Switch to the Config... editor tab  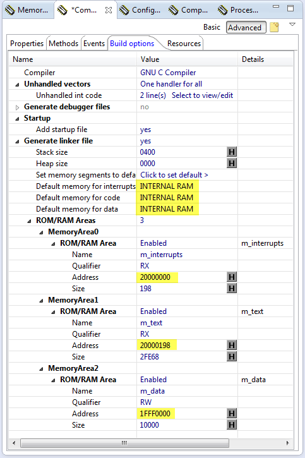click(141, 10)
